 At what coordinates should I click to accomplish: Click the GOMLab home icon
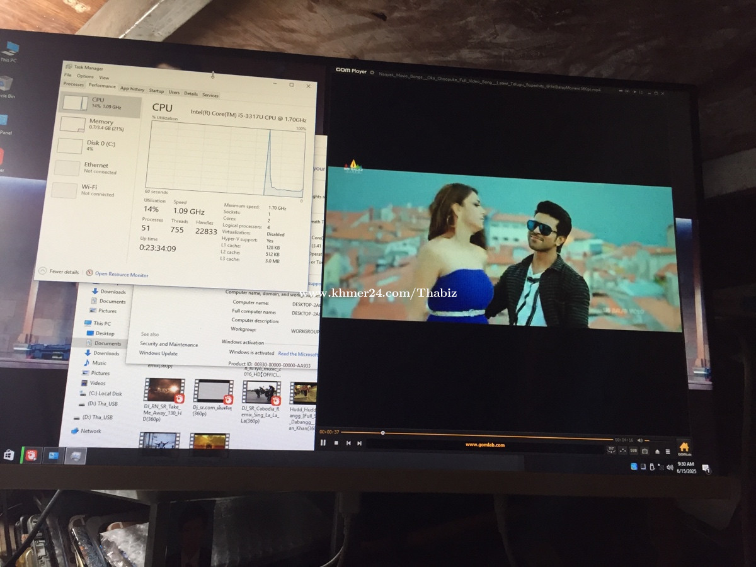(684, 448)
